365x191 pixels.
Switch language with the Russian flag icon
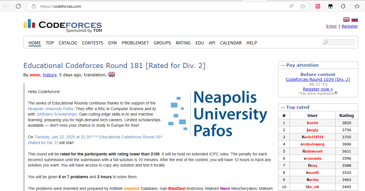coord(355,19)
